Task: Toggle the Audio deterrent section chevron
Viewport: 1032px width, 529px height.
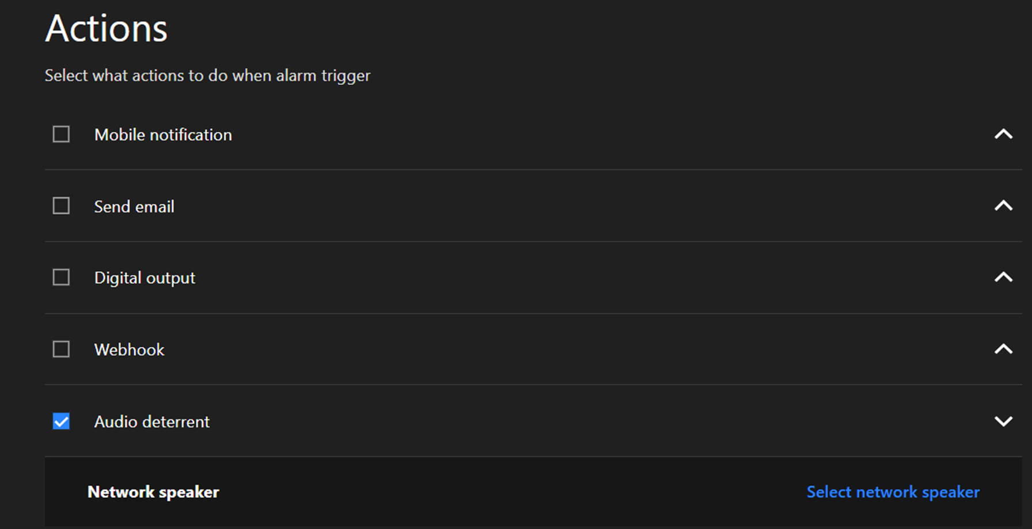Action: click(1003, 421)
